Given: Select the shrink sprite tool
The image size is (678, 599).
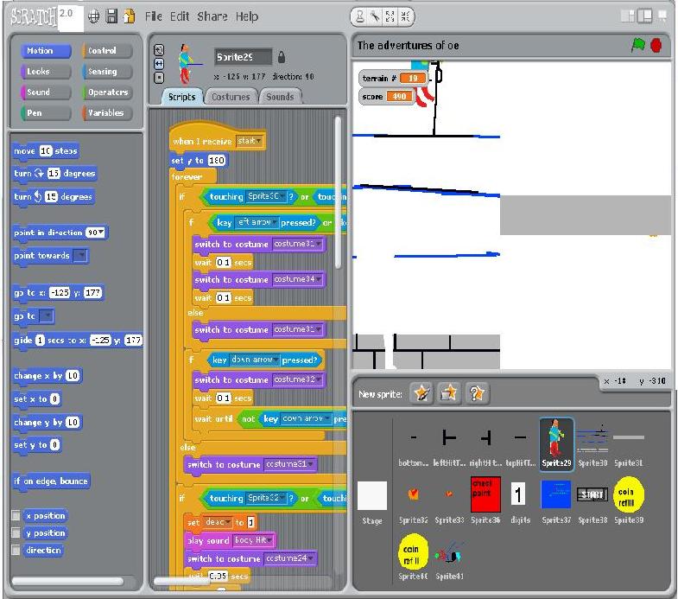Looking at the screenshot, I should pos(405,17).
